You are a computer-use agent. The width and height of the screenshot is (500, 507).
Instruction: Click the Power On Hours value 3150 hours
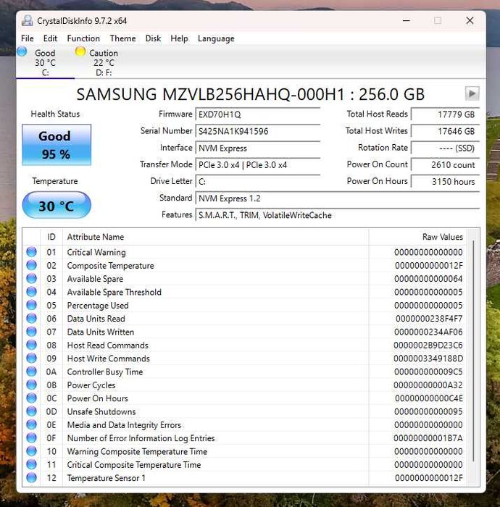445,182
